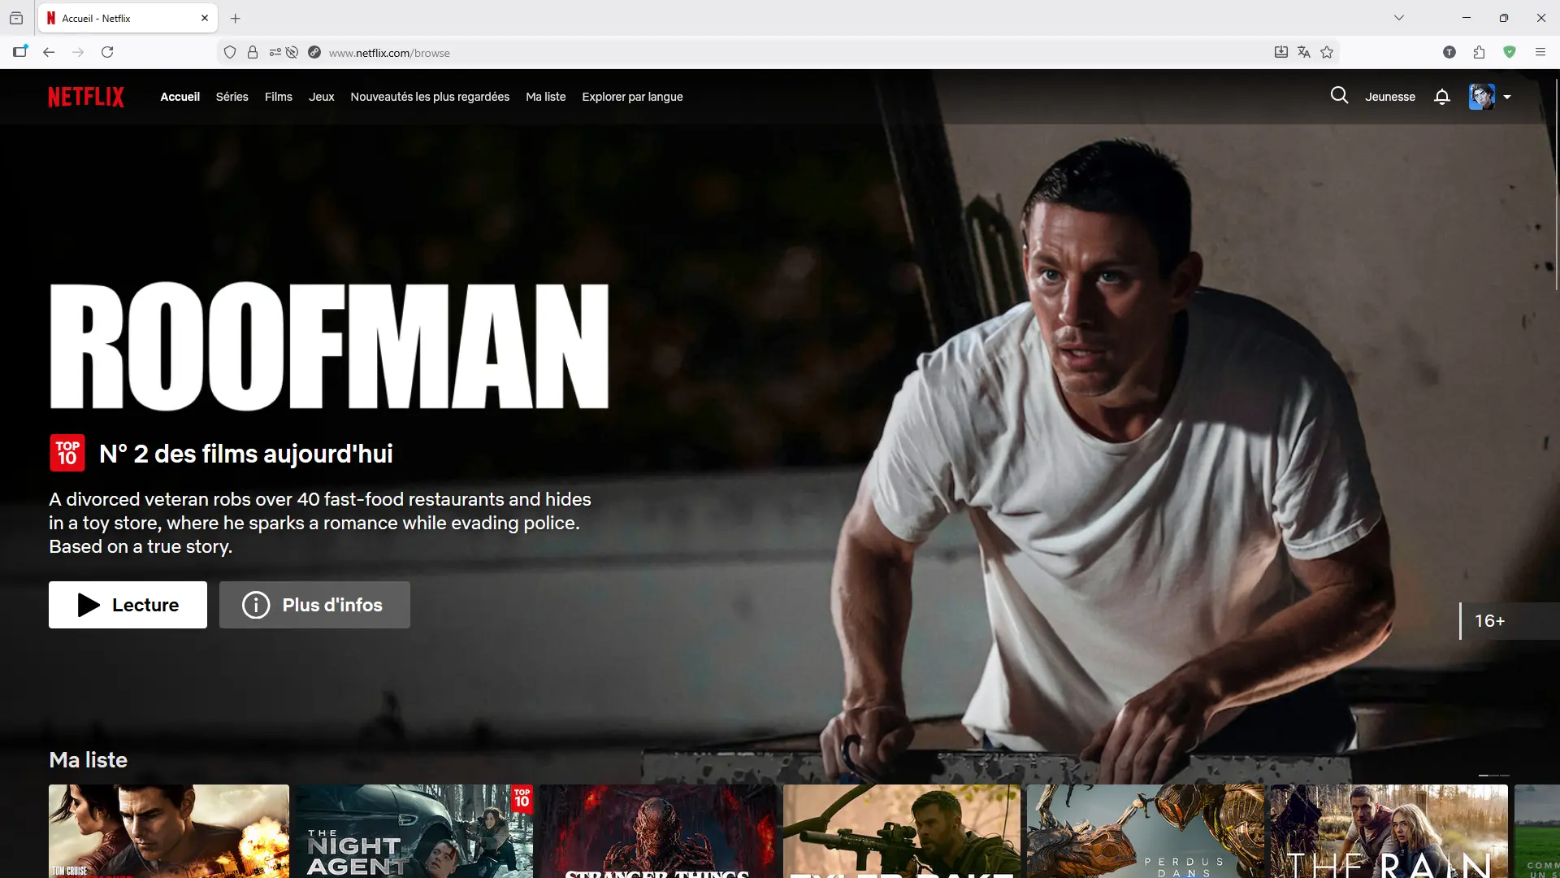The height and width of the screenshot is (878, 1560).
Task: Click the autoplay blocked icon in address bar
Action: coord(292,52)
